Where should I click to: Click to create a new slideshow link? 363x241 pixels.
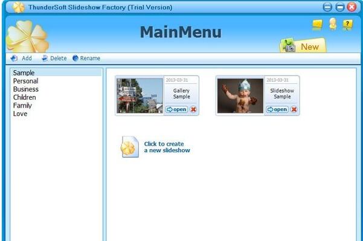(167, 147)
